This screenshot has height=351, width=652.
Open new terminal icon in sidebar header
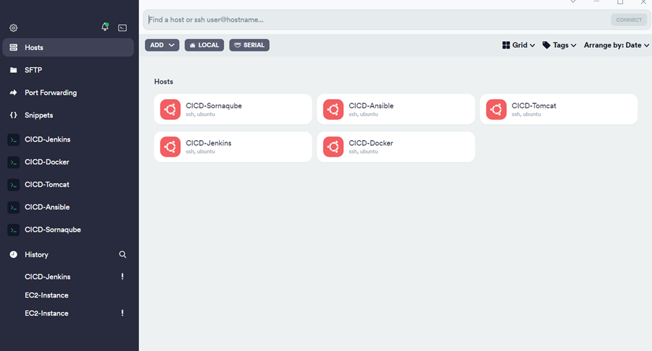[122, 28]
